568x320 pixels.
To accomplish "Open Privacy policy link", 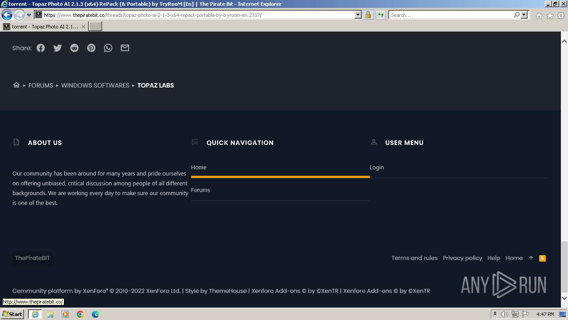I will (x=462, y=258).
